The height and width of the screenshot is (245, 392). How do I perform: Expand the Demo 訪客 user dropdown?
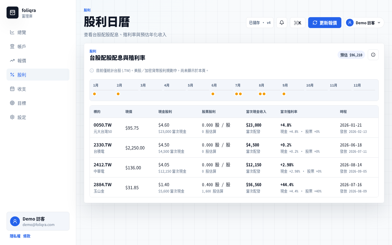tap(364, 23)
